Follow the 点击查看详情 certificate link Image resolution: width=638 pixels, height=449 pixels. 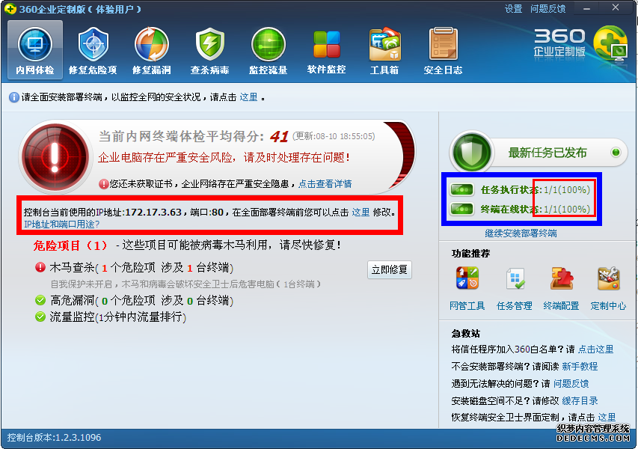coord(325,184)
